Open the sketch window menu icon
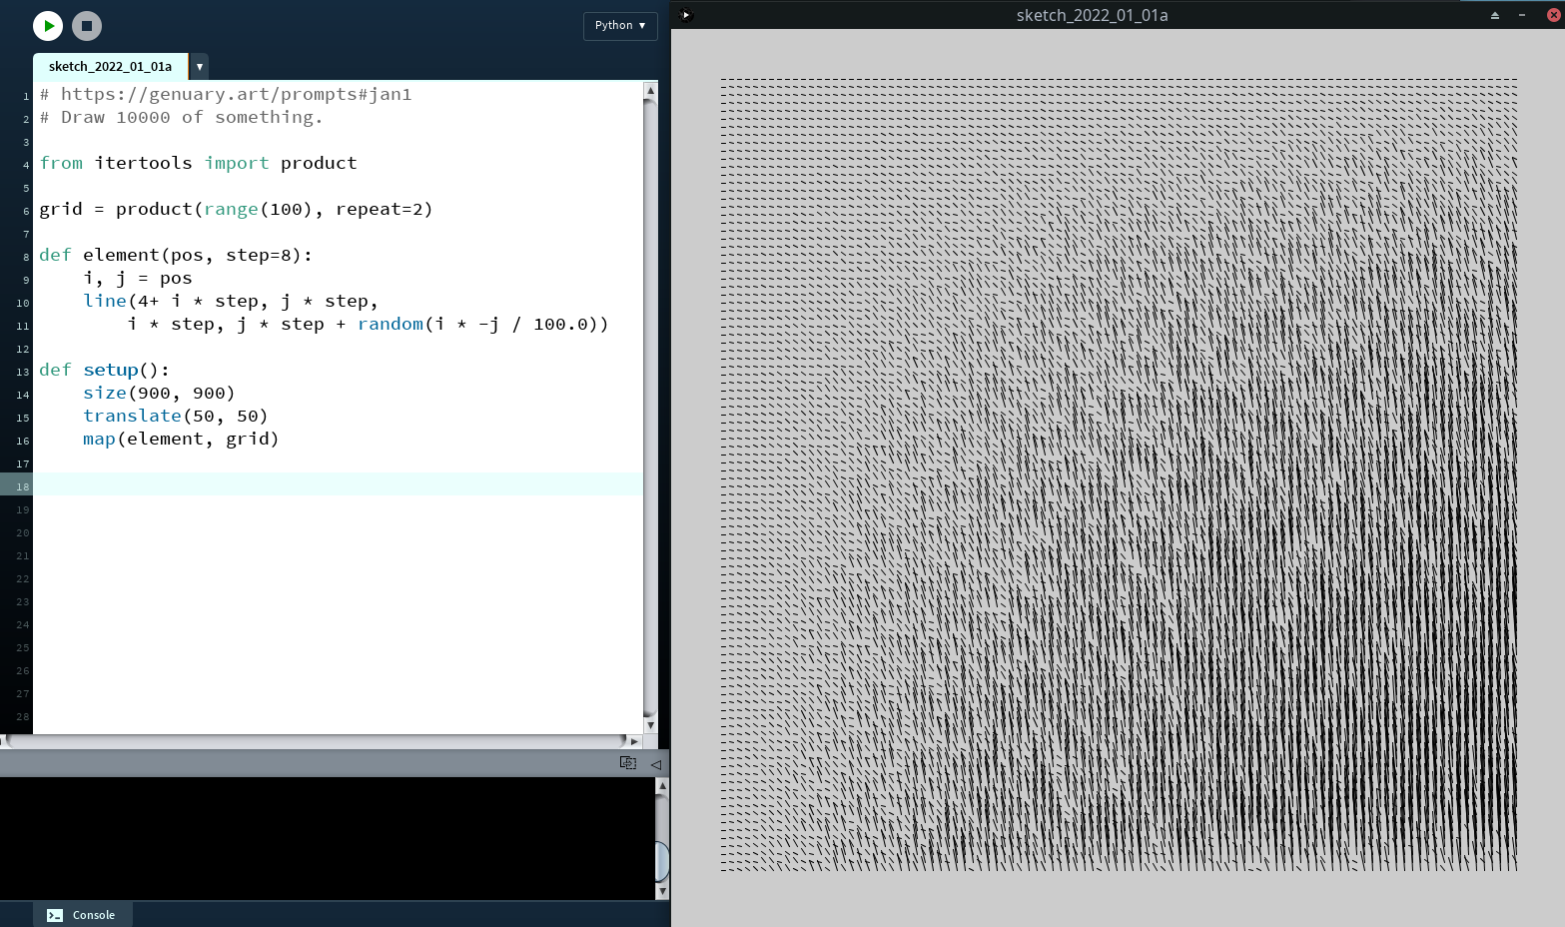This screenshot has height=927, width=1565. pyautogui.click(x=685, y=15)
